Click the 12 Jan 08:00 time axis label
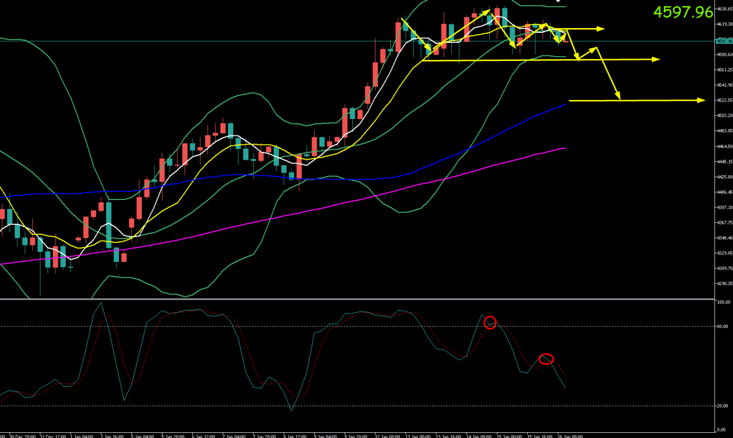This screenshot has height=438, width=733. click(387, 436)
